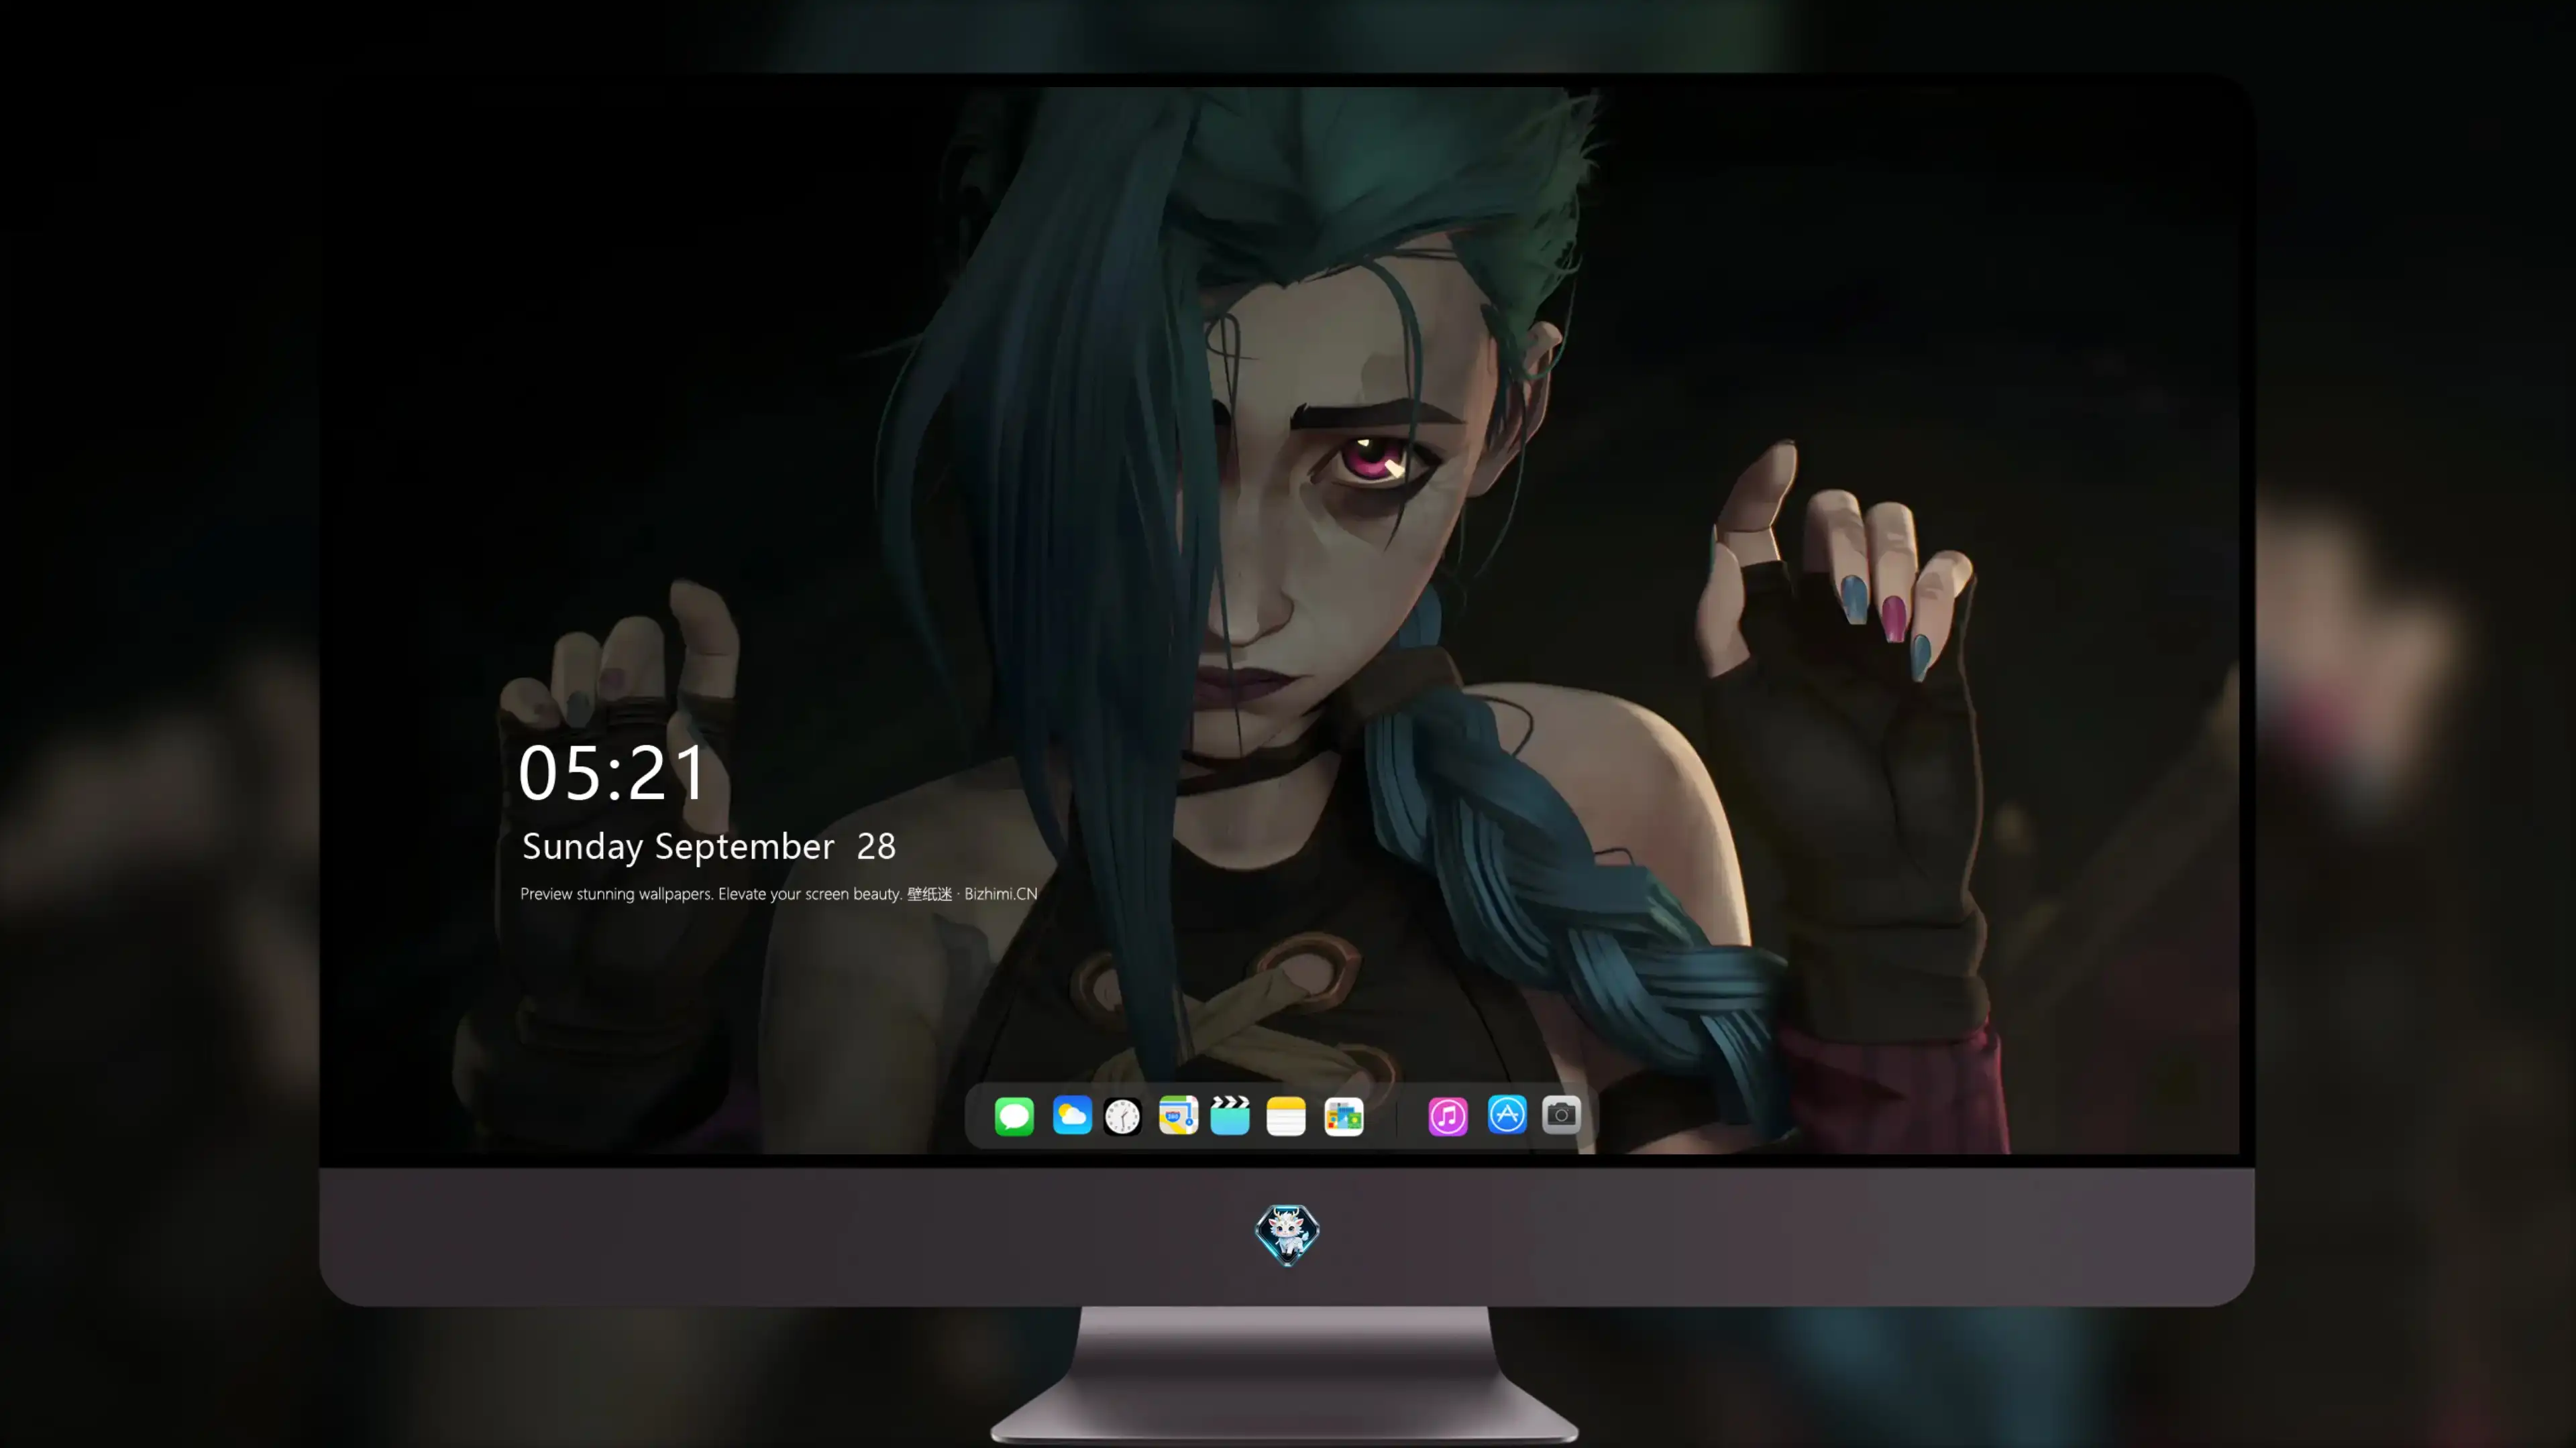Launch the Weather app from the dock
The image size is (2576, 1448).
click(x=1072, y=1115)
